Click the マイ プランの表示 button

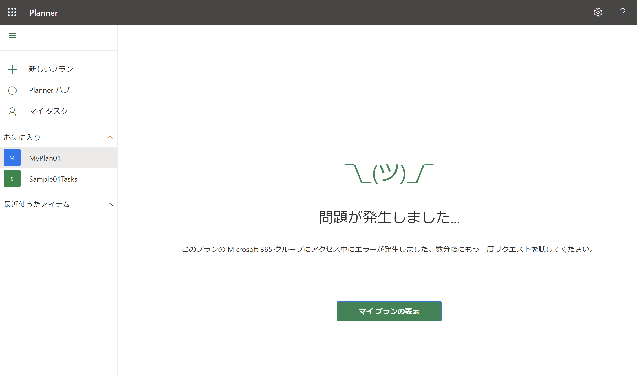coord(389,311)
